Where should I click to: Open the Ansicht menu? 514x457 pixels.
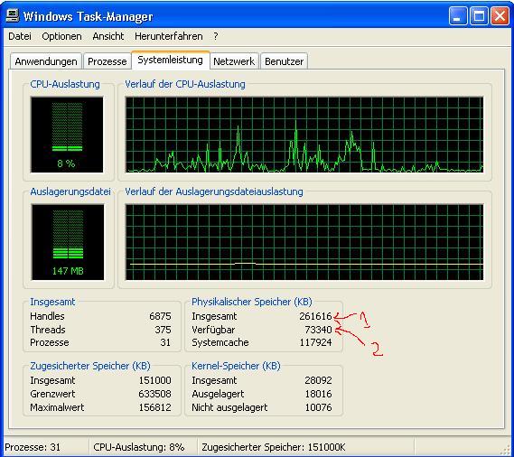click(x=108, y=36)
